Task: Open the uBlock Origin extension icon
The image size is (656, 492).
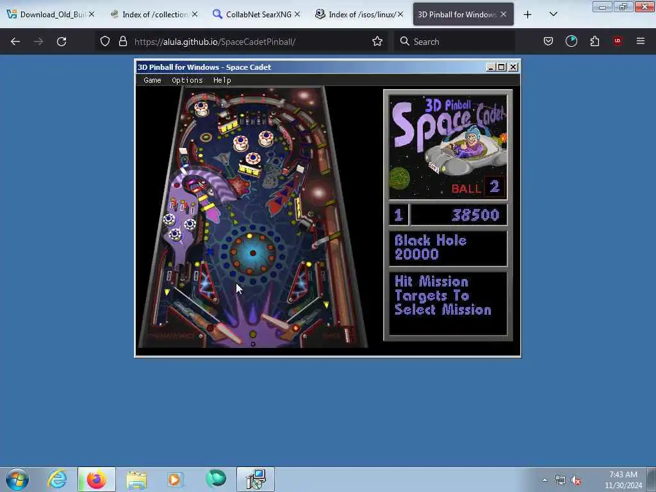Action: pos(617,41)
